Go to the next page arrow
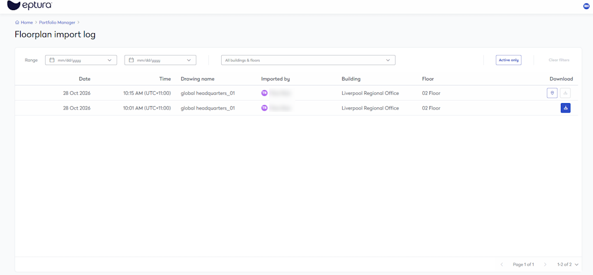This screenshot has width=593, height=275. click(x=545, y=264)
